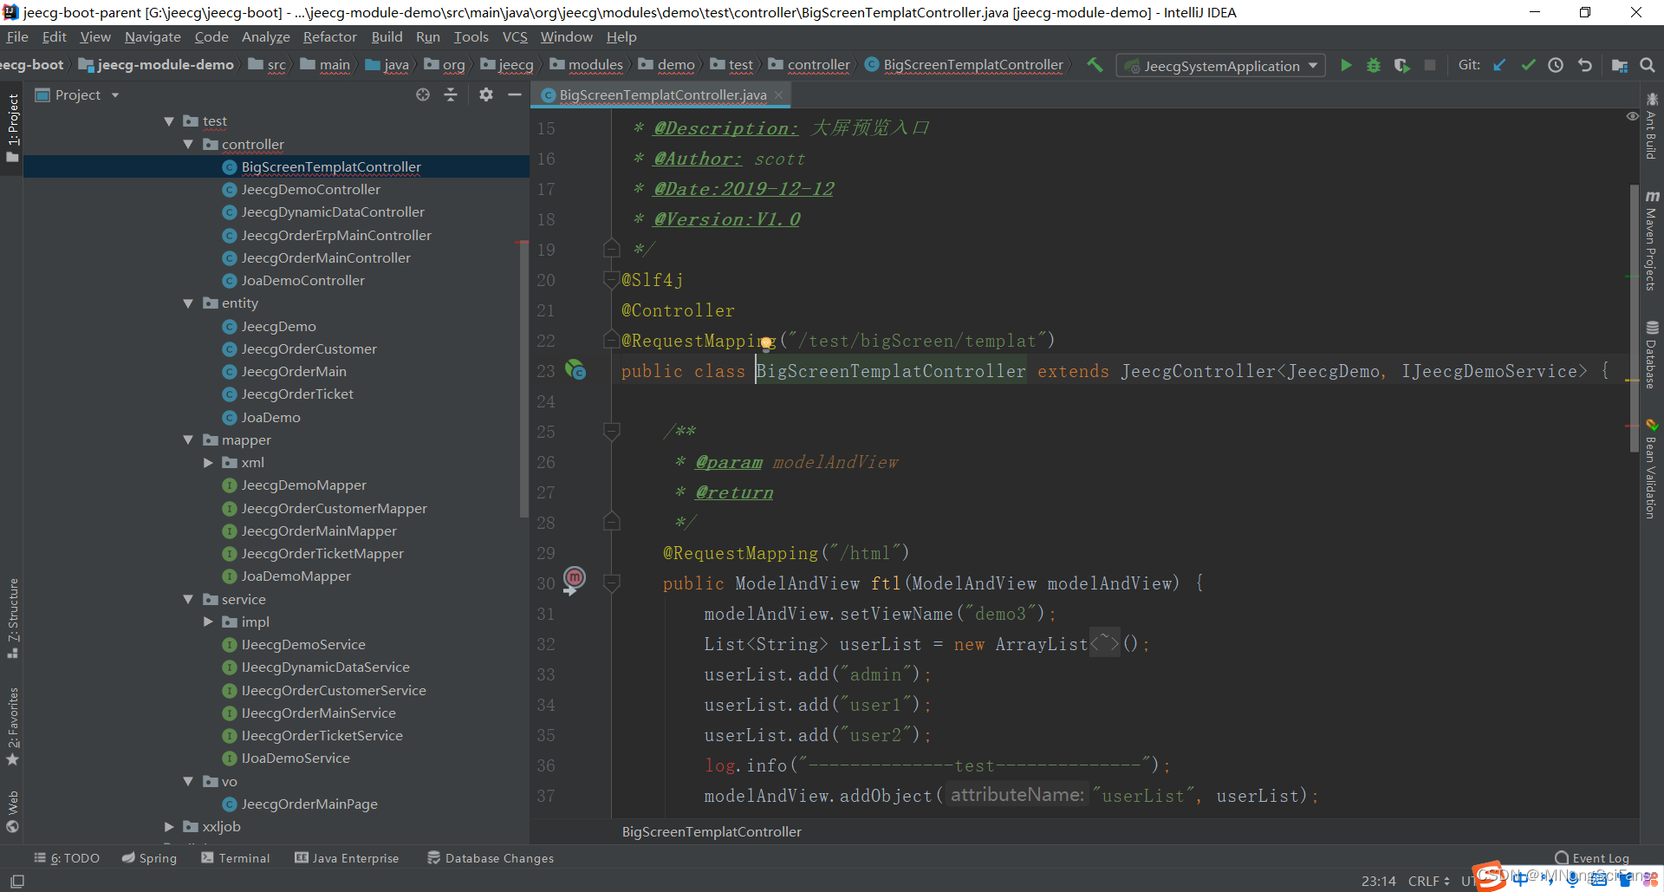Screen dimensions: 1664x892
Task: Click the Git update project arrow icon
Action: (x=1499, y=65)
